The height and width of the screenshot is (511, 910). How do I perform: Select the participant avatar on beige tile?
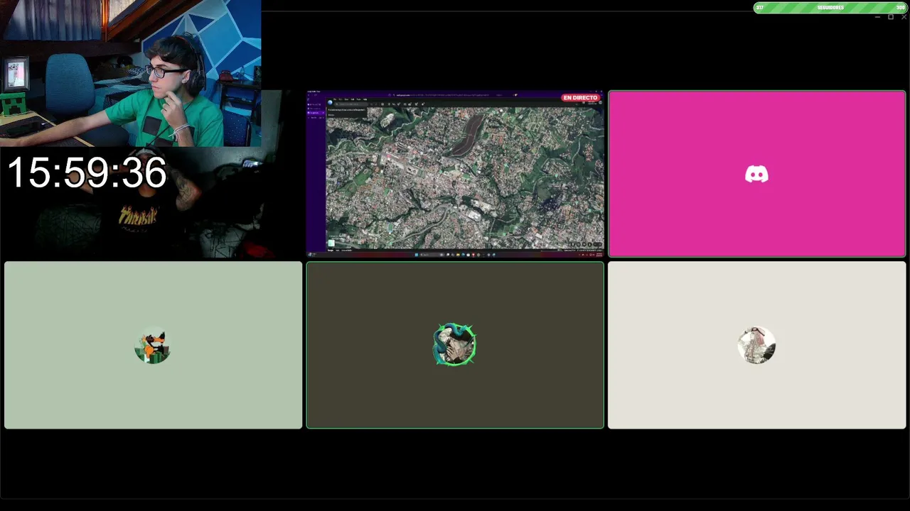click(756, 346)
